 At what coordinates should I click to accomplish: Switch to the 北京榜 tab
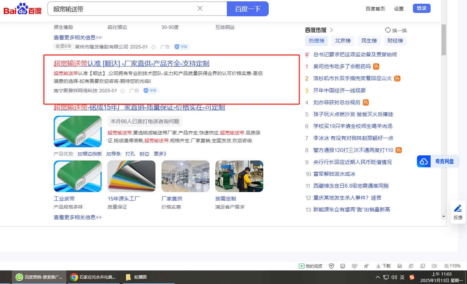[343, 41]
